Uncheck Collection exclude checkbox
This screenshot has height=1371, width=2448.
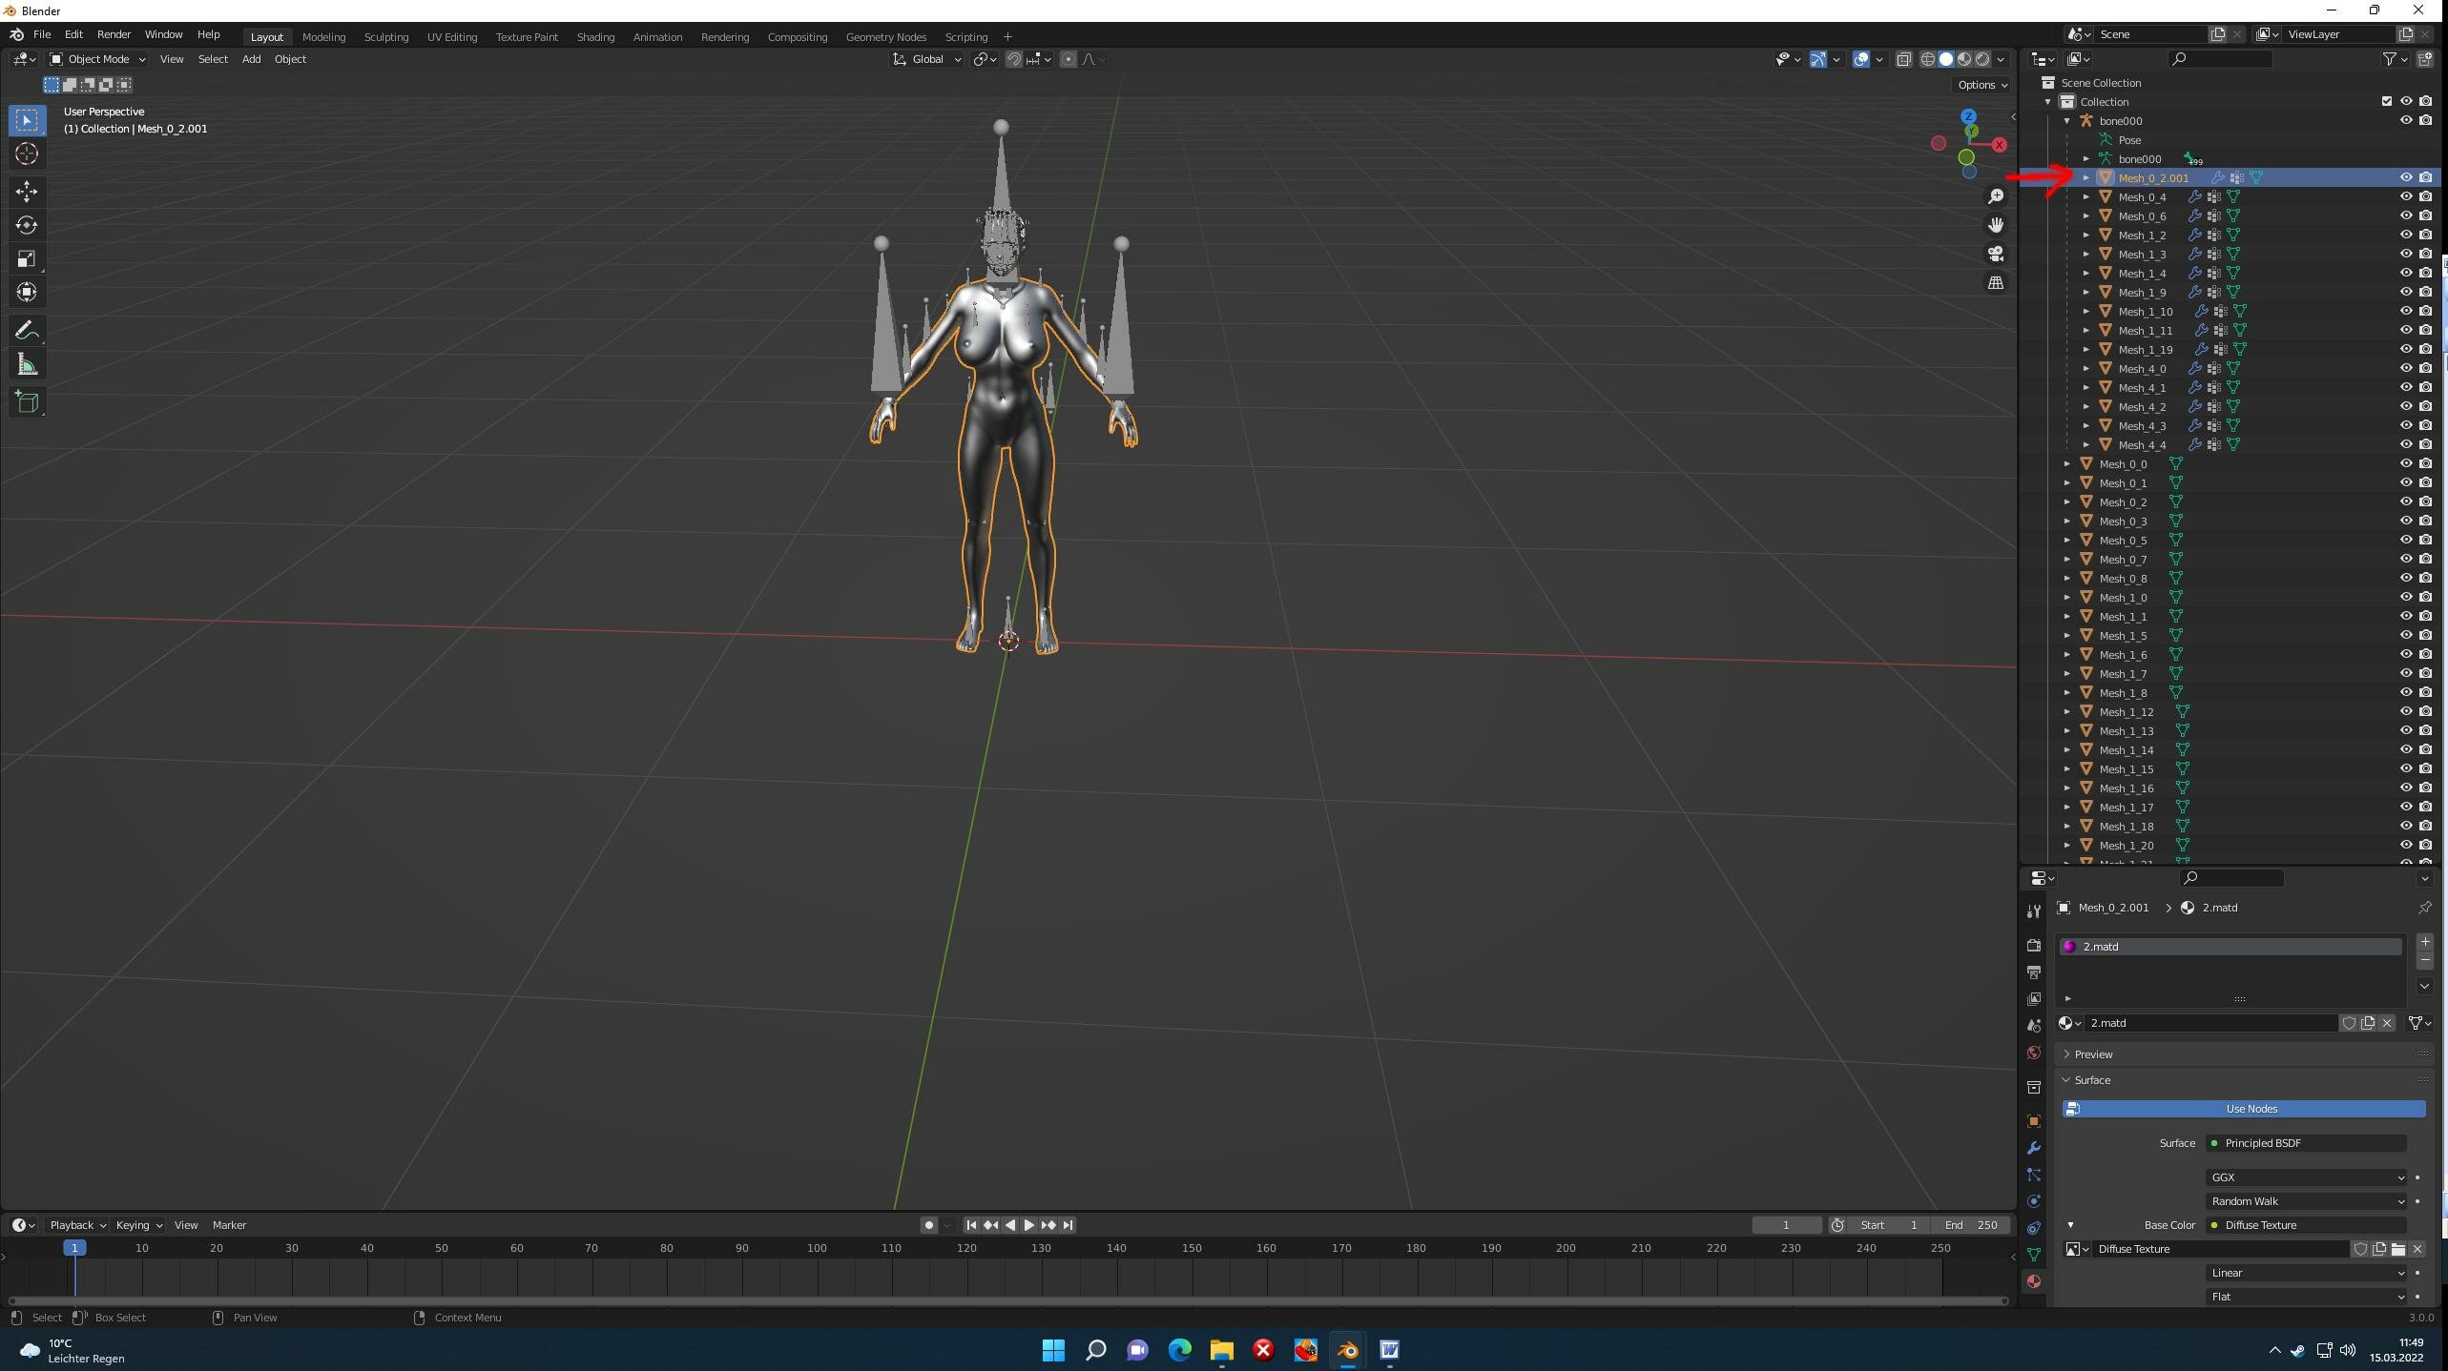[x=2387, y=101]
